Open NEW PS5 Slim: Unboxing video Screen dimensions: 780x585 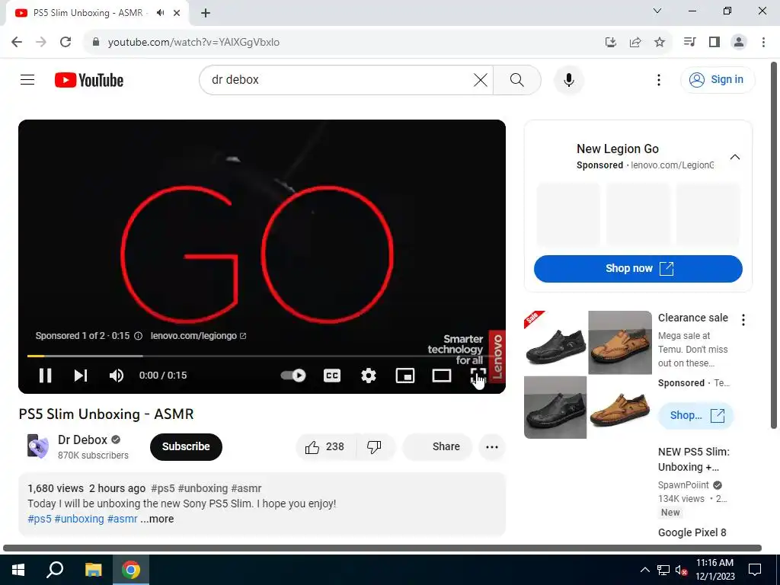click(x=693, y=459)
